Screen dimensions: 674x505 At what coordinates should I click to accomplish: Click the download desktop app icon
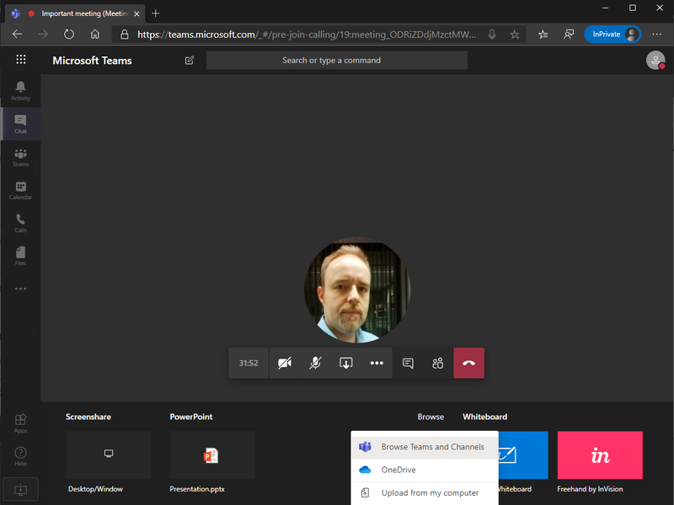click(x=20, y=489)
